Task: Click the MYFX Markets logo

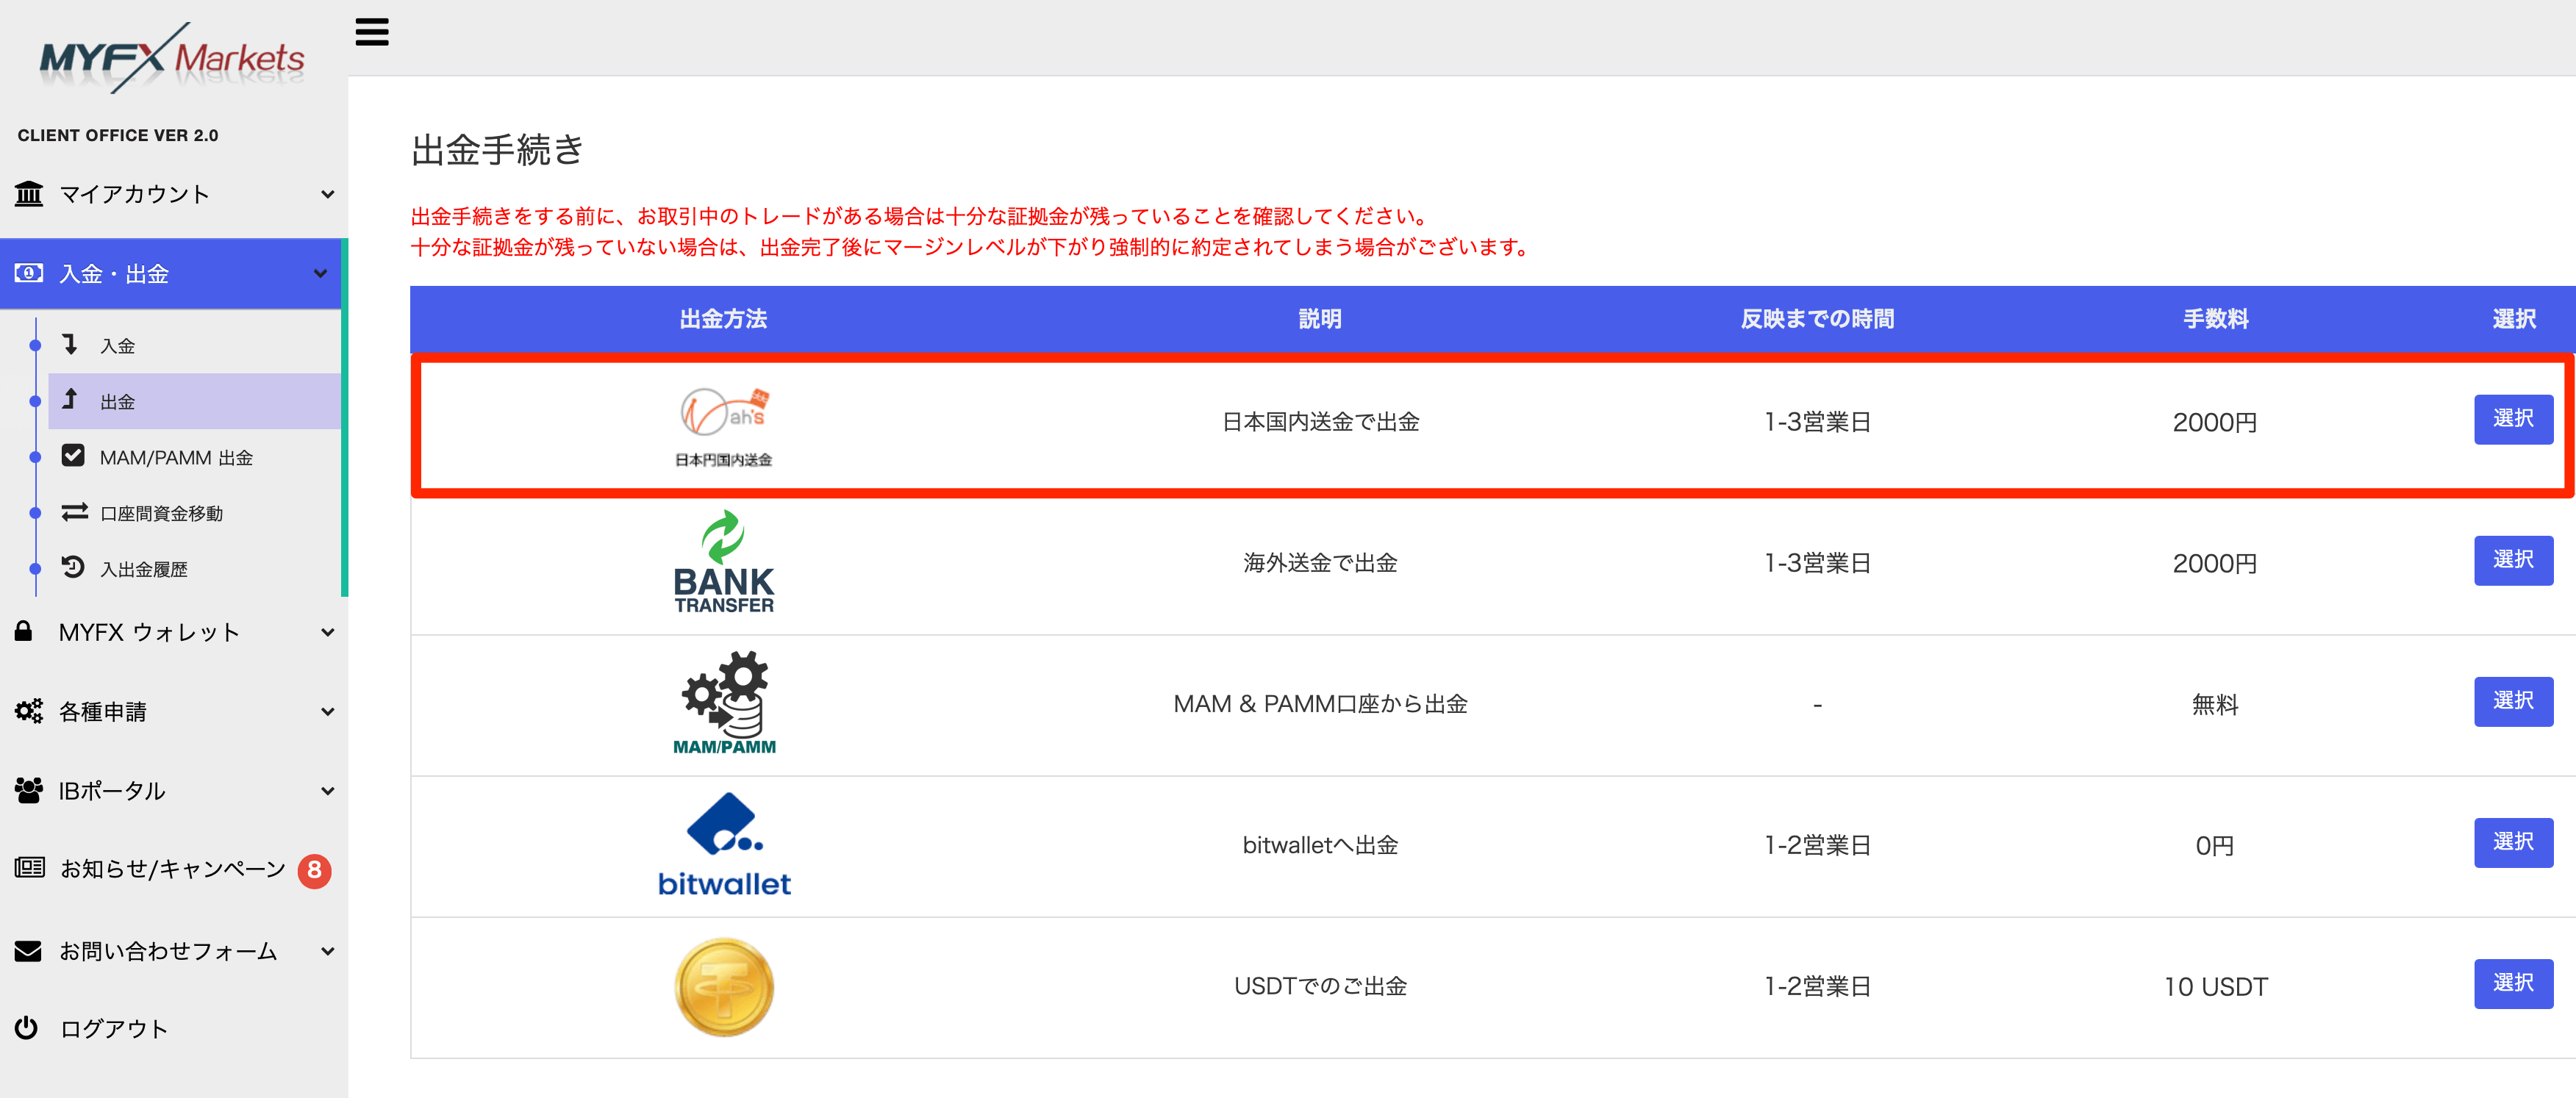Action: pos(172,58)
